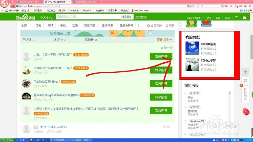The image size is (253, 142).
Task: Select the 动漫 category tag
Action: point(75,26)
